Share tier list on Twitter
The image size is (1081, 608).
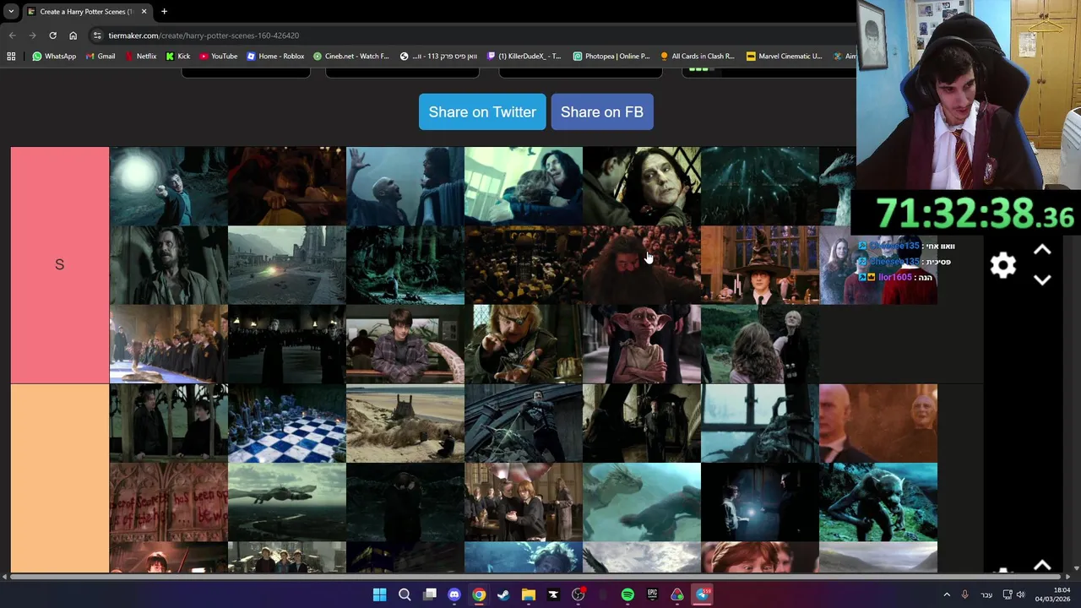pos(482,111)
